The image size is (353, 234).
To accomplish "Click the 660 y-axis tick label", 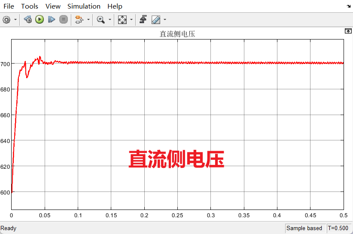I will pos(5,115).
